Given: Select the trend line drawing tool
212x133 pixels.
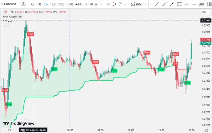Looking at the screenshot, I should coord(157,4).
